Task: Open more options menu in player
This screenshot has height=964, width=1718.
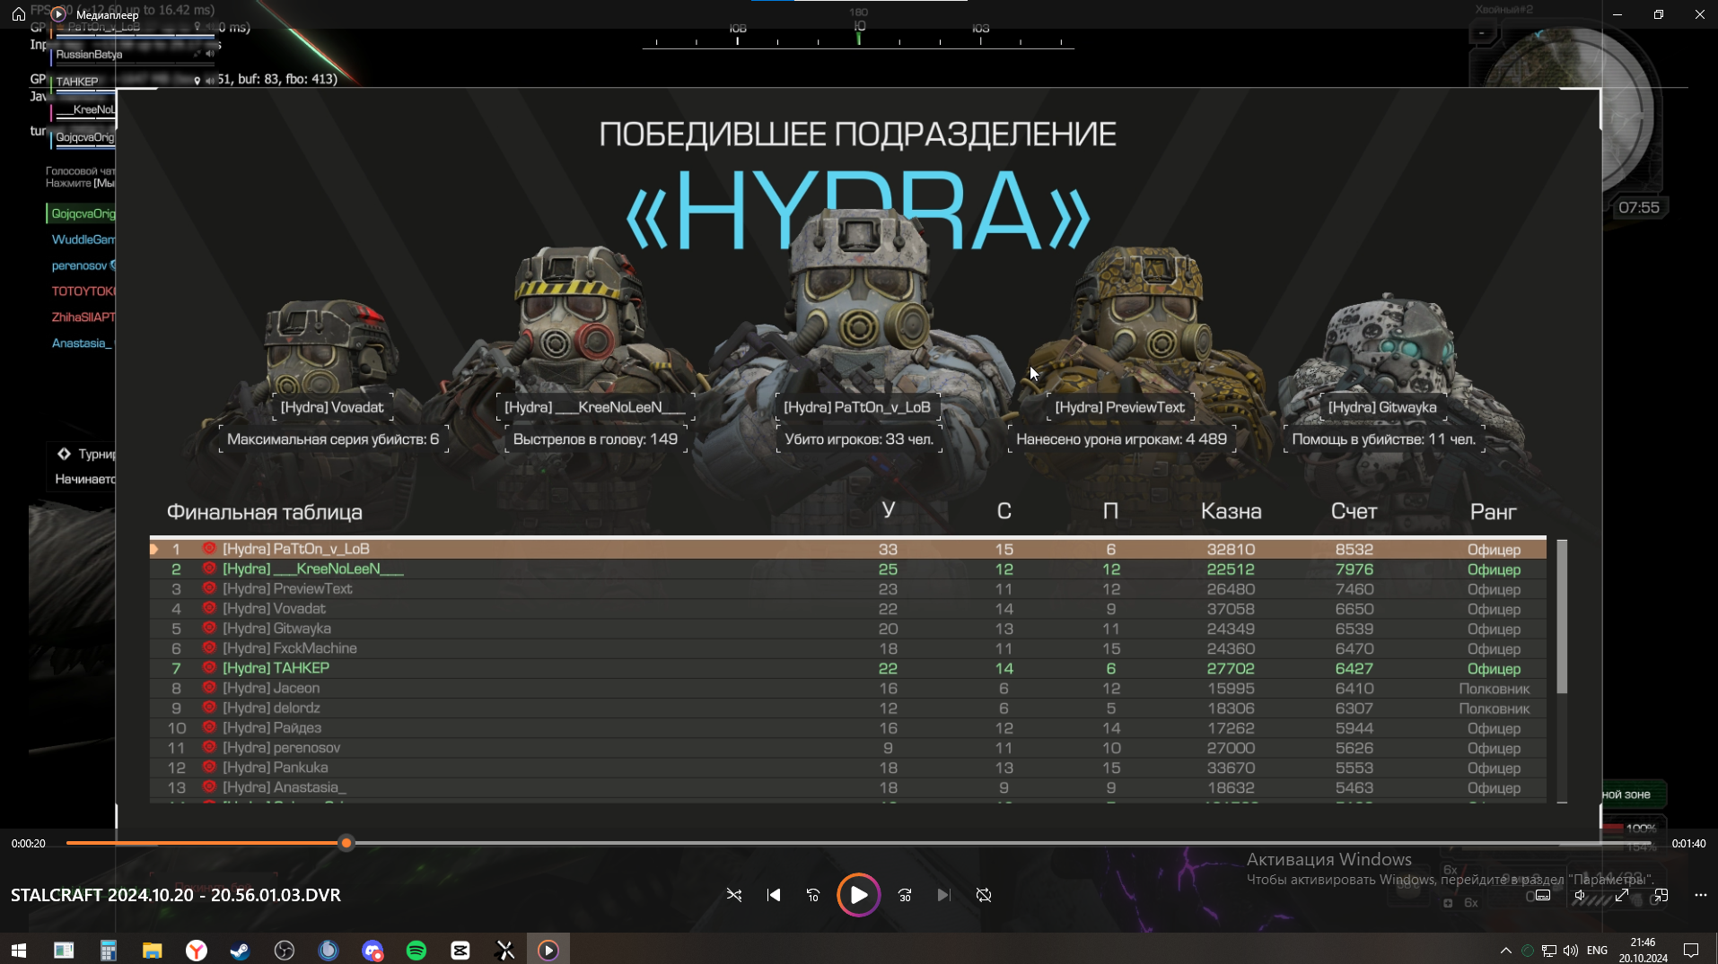Action: 1701,895
